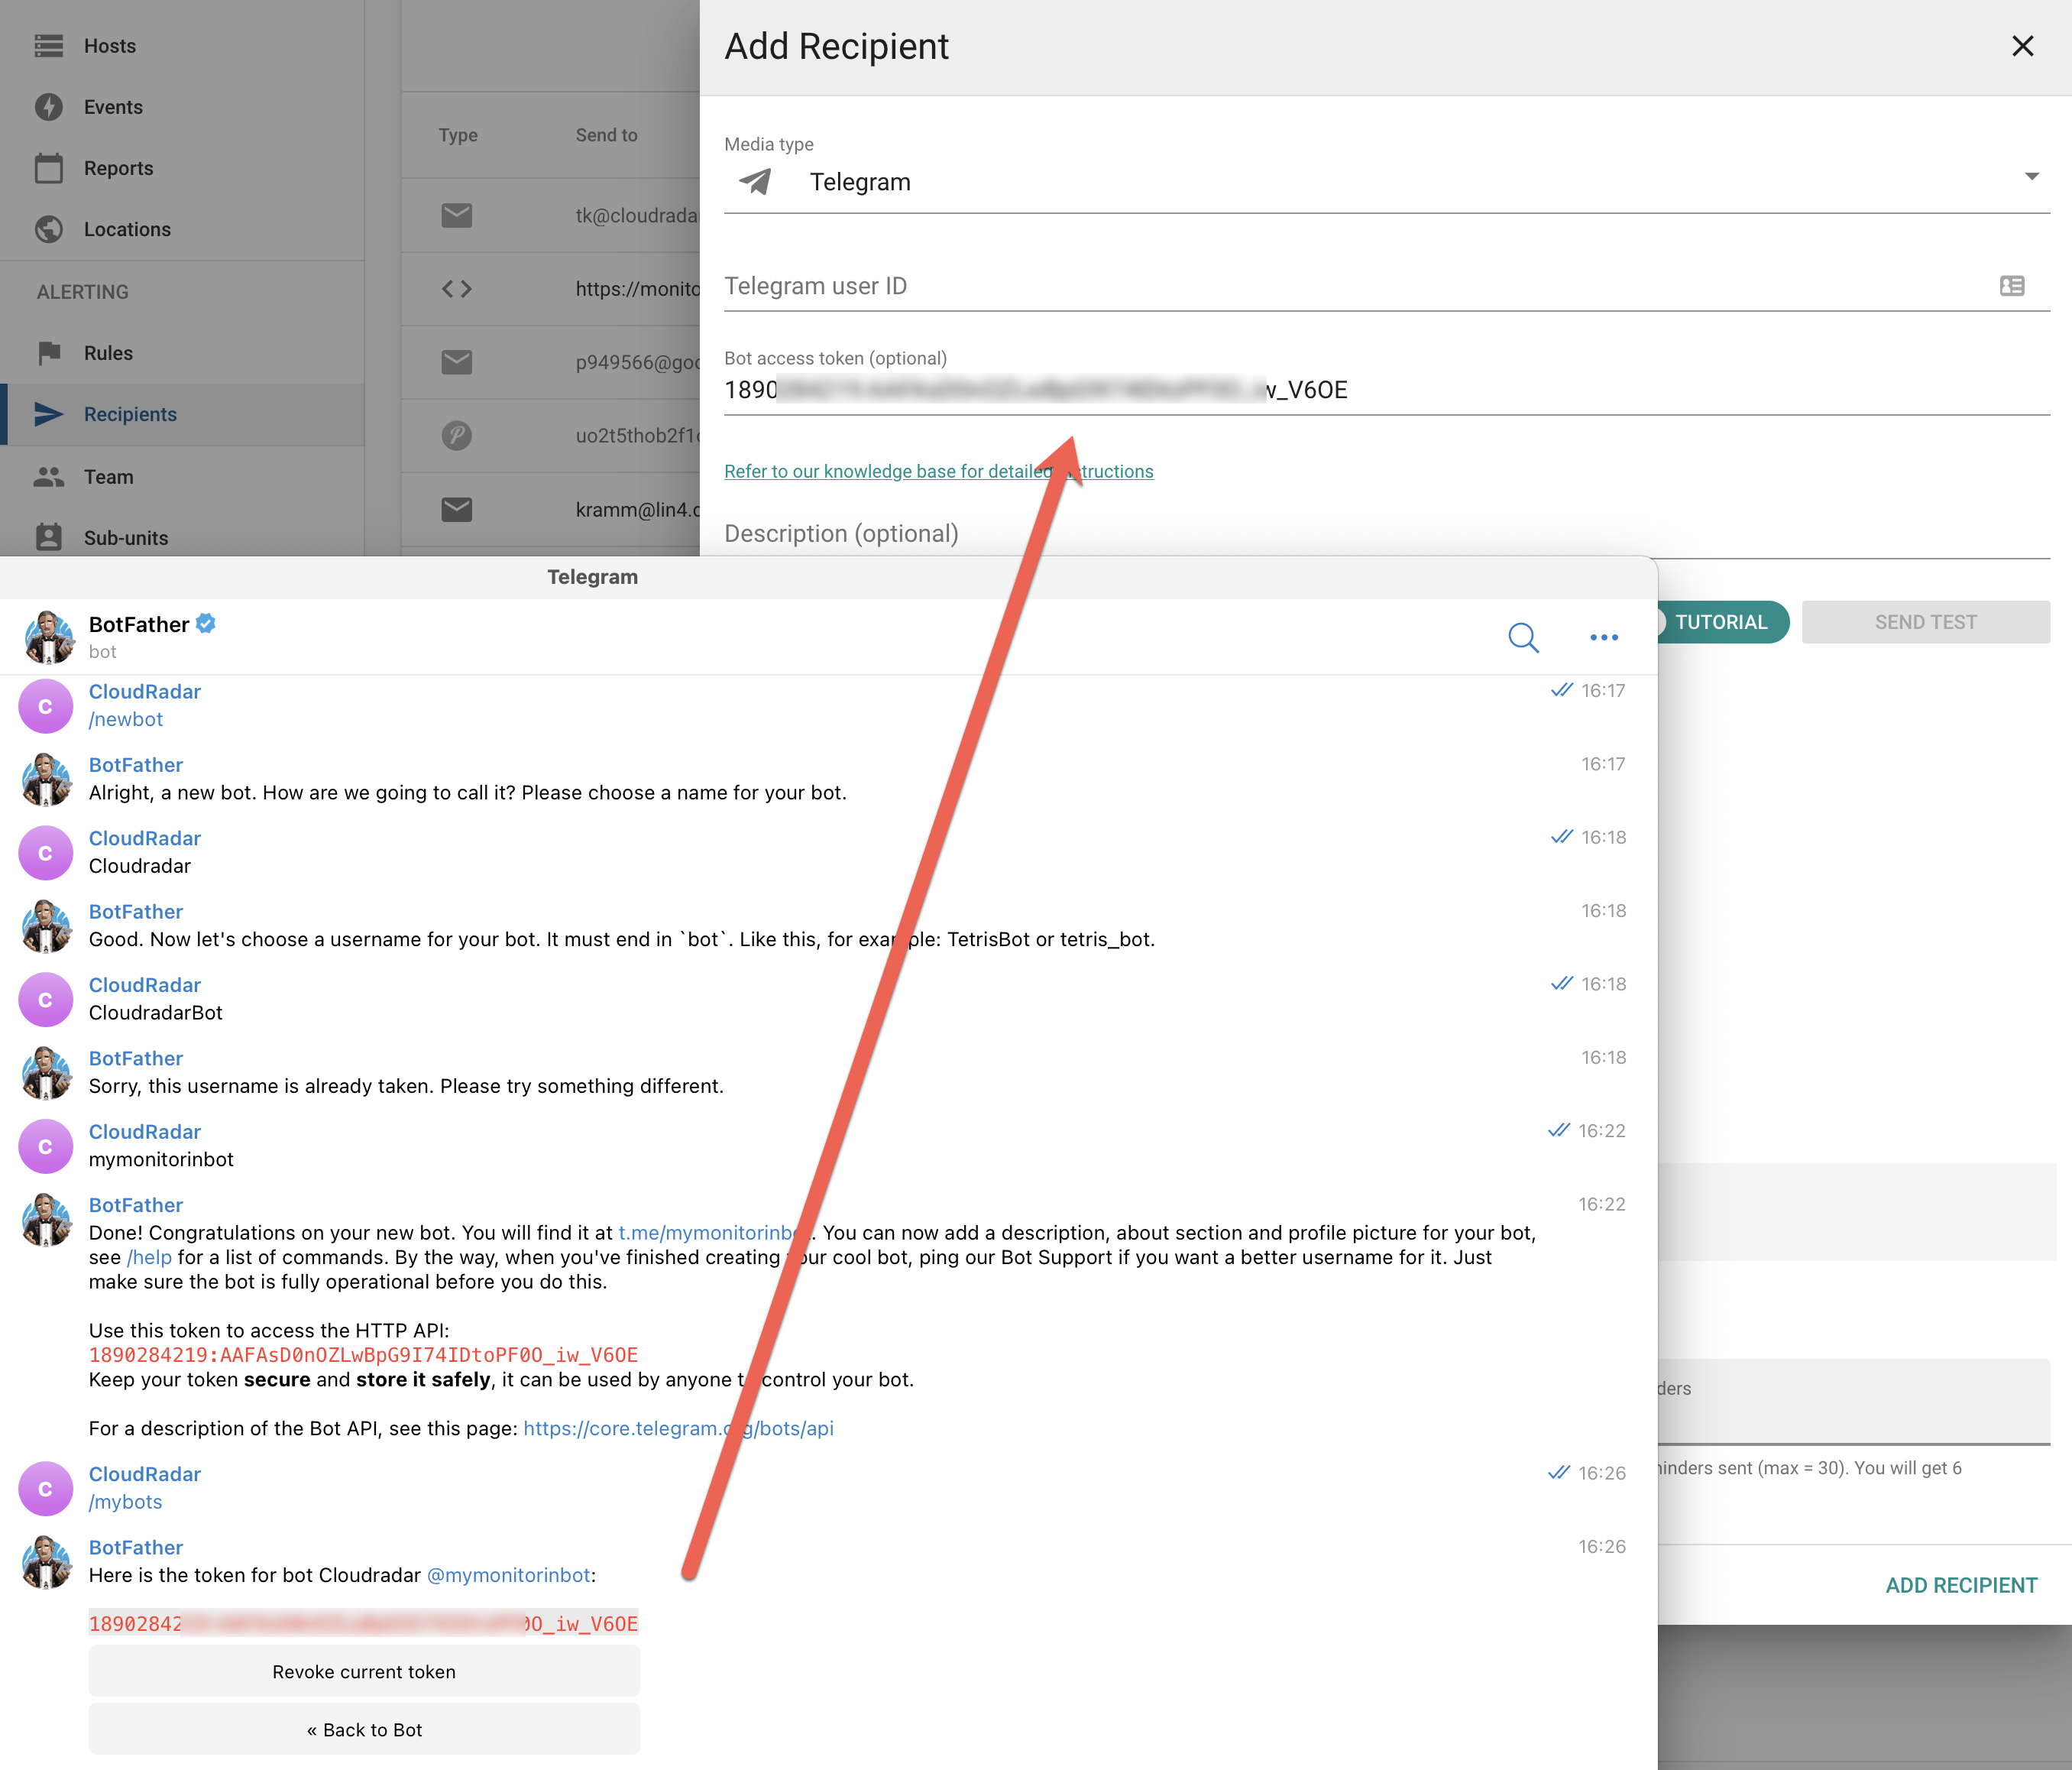Screen dimensions: 2072x1770
Task: Click the Events lightning icon
Action: pos(48,107)
